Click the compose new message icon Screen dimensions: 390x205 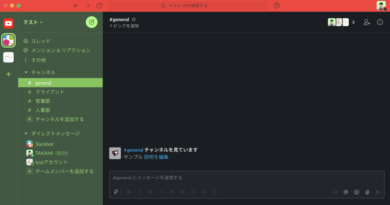91,22
